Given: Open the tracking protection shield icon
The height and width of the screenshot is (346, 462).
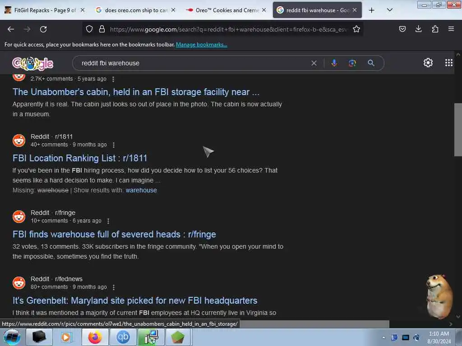Looking at the screenshot, I should (89, 29).
